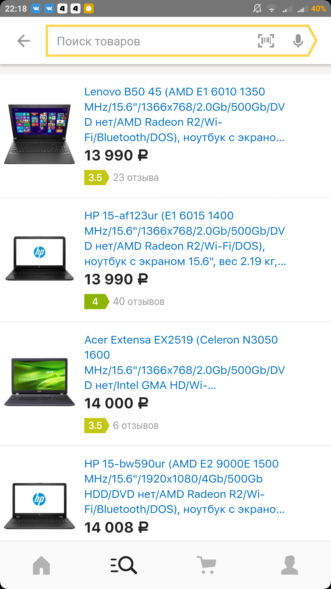331x589 pixels.
Task: View the 40 отзывов reviews for HP
Action: 139,302
